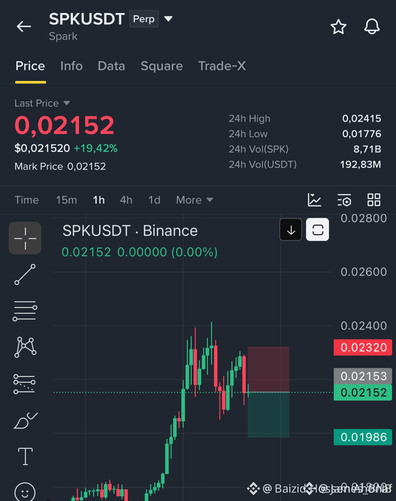Open the emoji sticker tool
396x501 pixels.
click(x=25, y=492)
